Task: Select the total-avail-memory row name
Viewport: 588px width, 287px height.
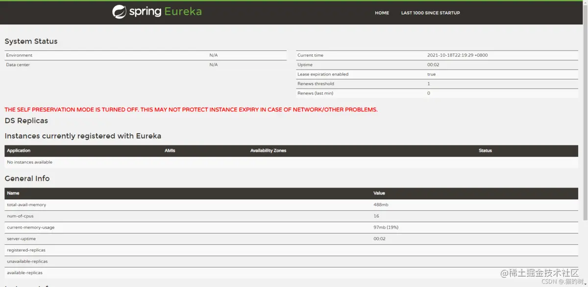Action: tap(26, 205)
